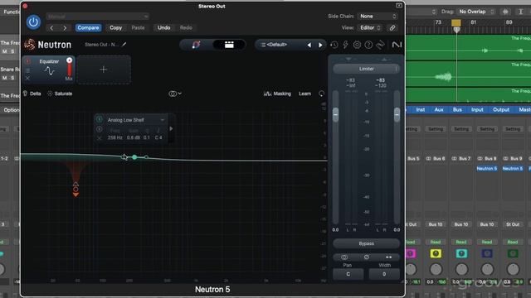Click the Width value field

click(x=384, y=274)
